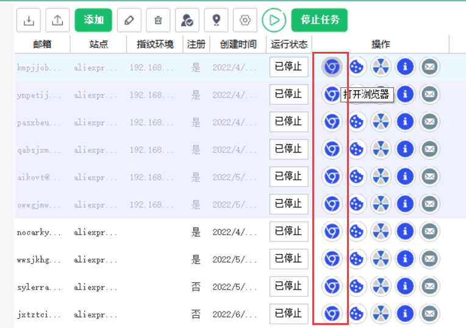Click the mail icon in owwgjmw row
The width and height of the screenshot is (466, 328).
(x=429, y=204)
